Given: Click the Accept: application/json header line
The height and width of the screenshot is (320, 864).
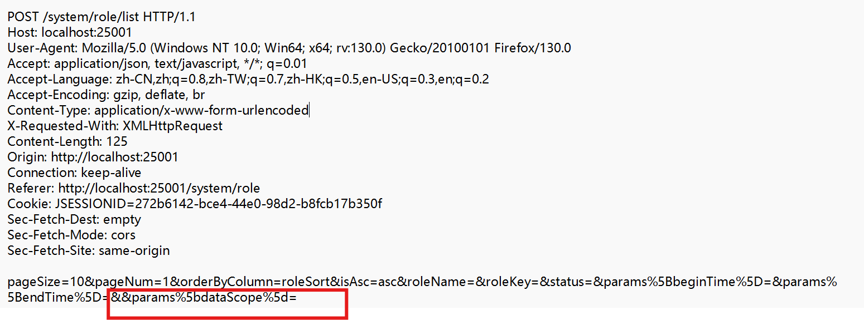Looking at the screenshot, I should tap(157, 64).
